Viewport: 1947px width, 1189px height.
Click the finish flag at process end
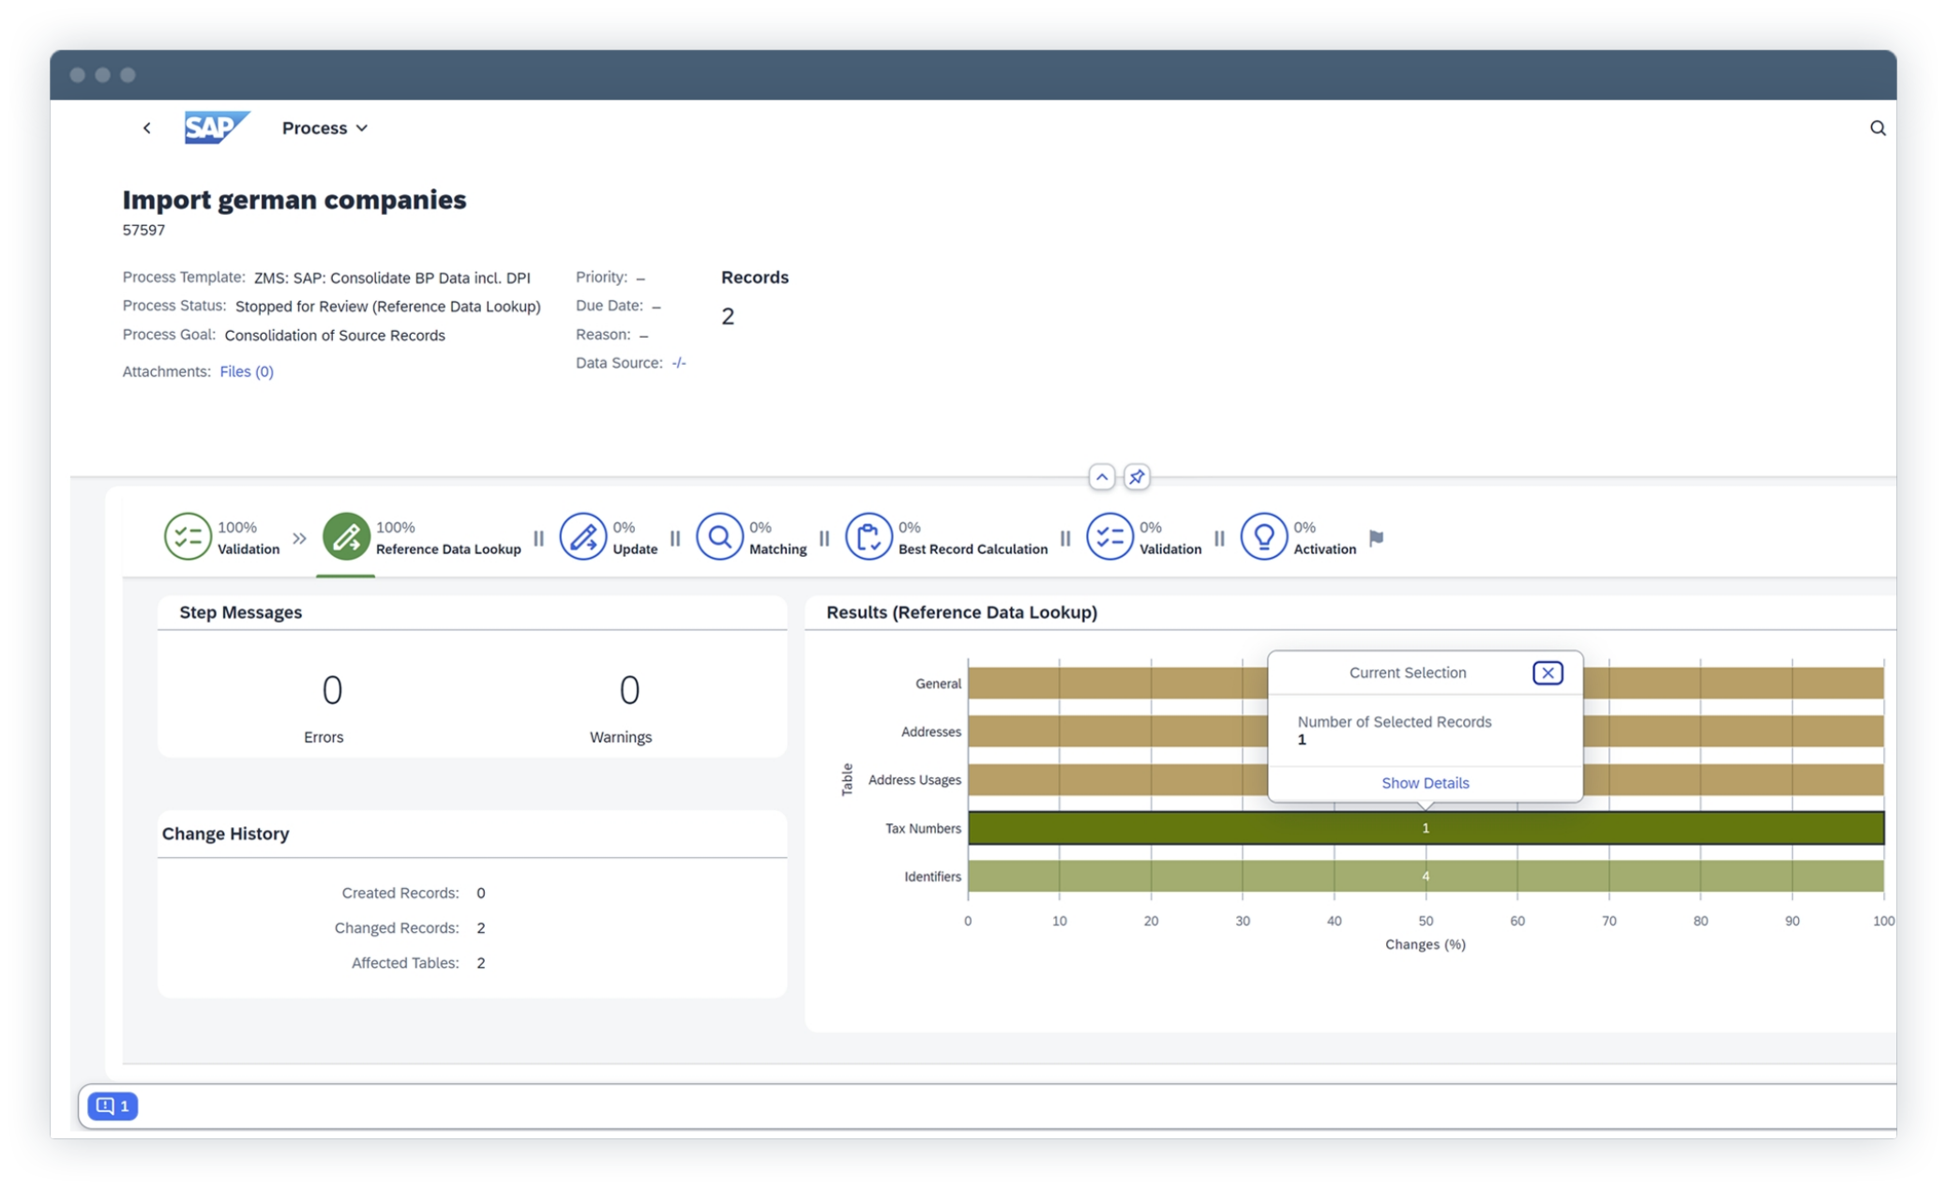[x=1376, y=538]
